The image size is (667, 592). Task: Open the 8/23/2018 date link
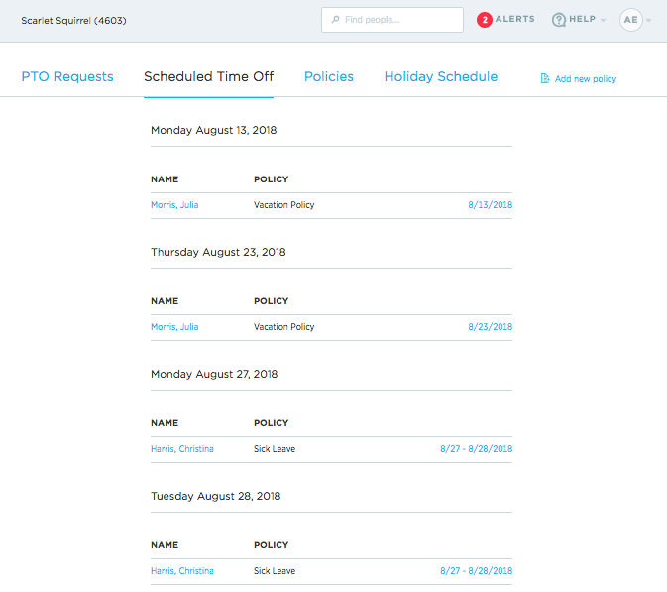click(x=490, y=327)
